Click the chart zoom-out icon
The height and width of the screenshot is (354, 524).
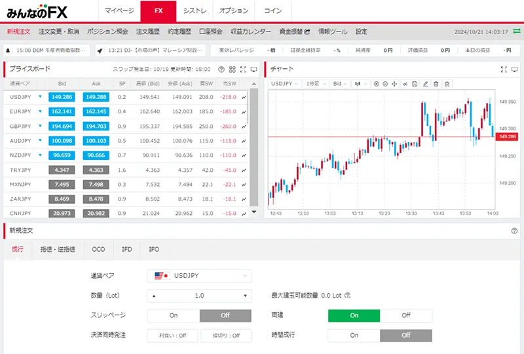point(385,84)
